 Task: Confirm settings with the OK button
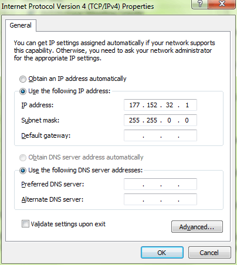(x=162, y=253)
